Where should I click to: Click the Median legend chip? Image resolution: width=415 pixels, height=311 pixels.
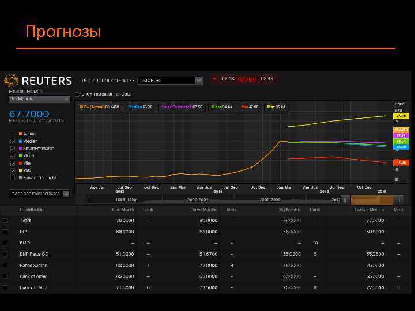click(140, 107)
